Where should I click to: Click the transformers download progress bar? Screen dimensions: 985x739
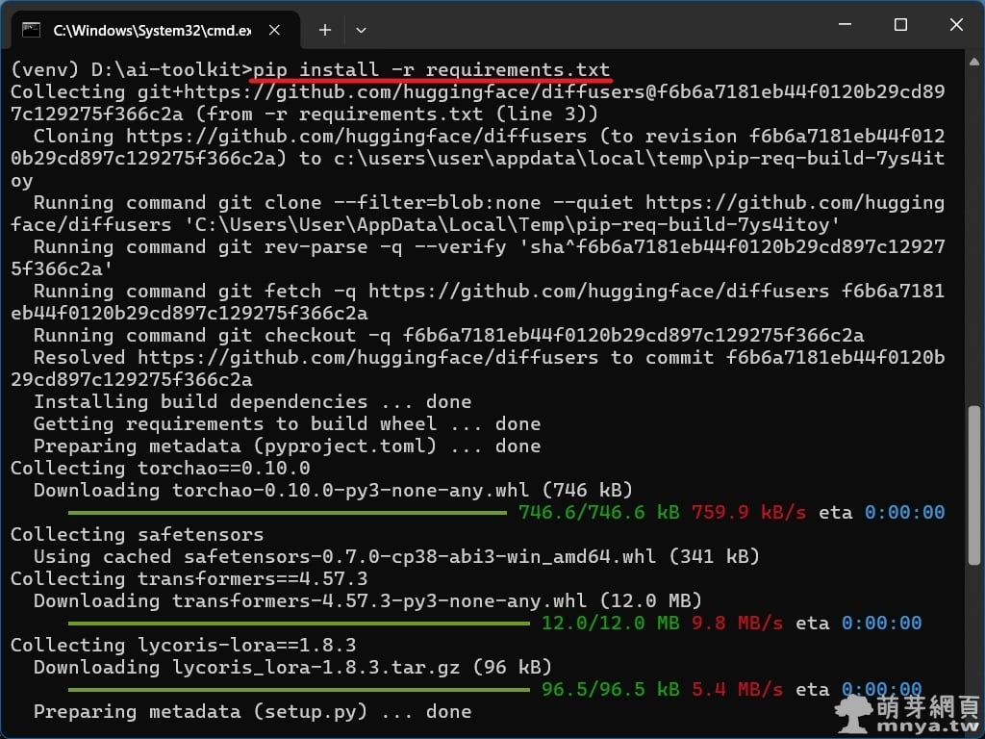pyautogui.click(x=298, y=624)
